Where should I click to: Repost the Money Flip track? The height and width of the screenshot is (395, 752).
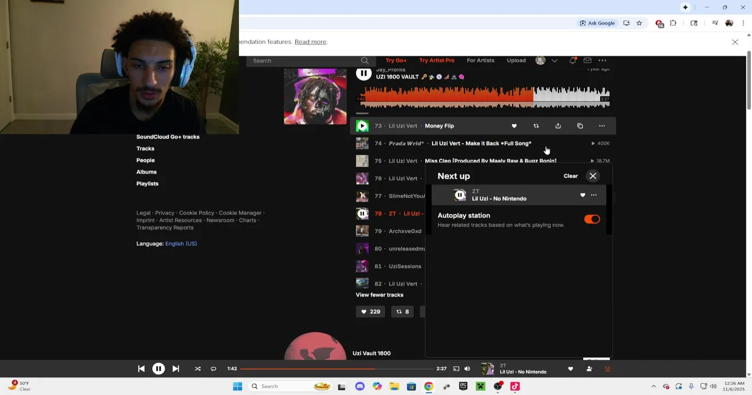pos(536,126)
